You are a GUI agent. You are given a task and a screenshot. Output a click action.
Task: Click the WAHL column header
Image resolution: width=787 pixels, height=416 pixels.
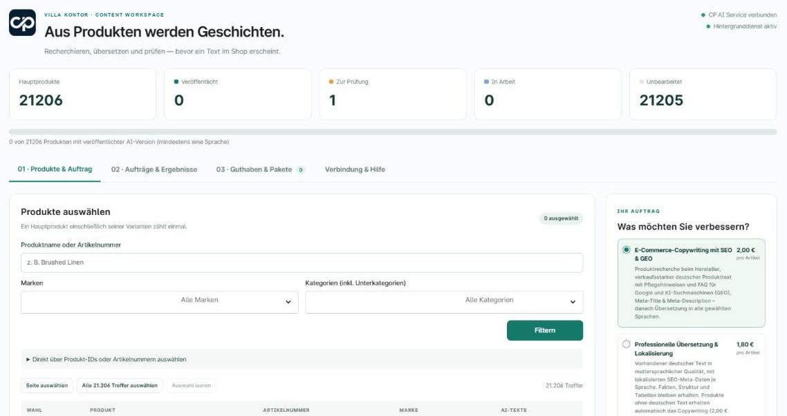(34, 410)
